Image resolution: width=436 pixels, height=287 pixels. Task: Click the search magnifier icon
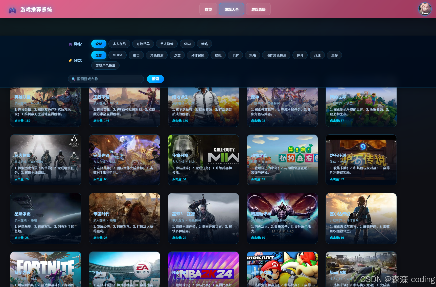(73, 79)
